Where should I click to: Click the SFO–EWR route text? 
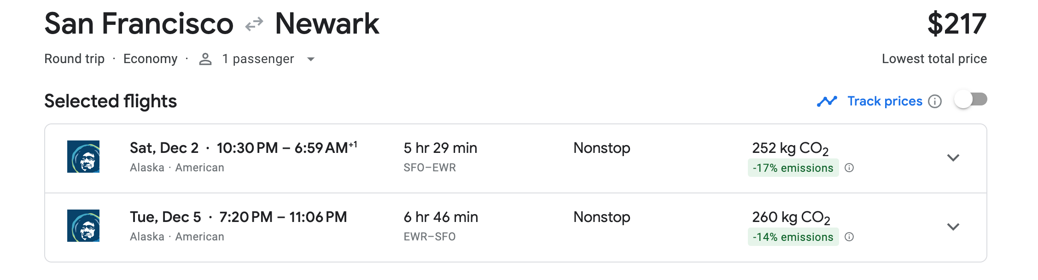[430, 168]
